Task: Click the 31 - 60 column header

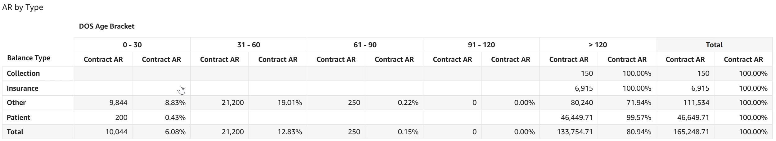Action: [249, 45]
